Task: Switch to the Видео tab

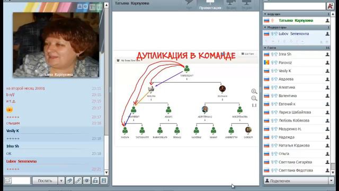Action: (x=231, y=5)
